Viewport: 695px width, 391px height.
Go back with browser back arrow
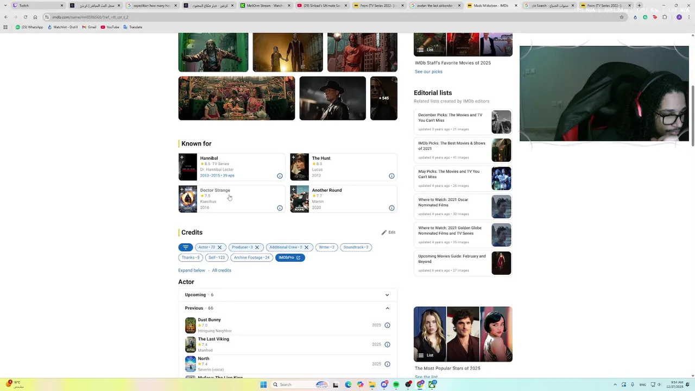[6, 17]
